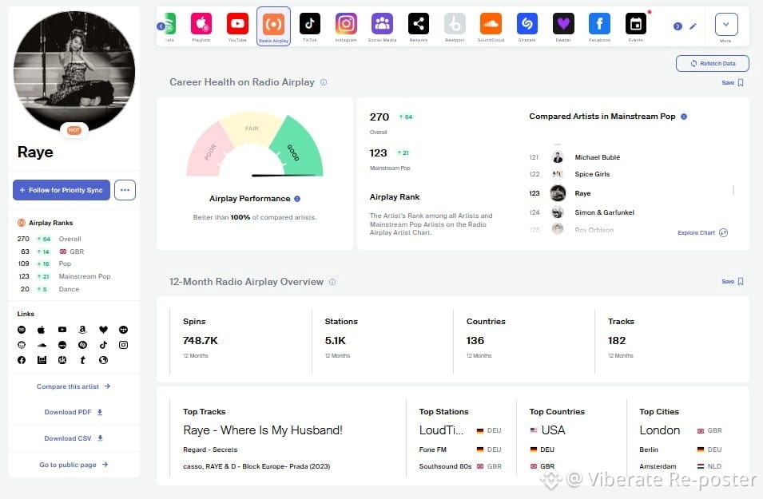The image size is (763, 499).
Task: Open the Tidal link icon
Action: click(x=124, y=330)
